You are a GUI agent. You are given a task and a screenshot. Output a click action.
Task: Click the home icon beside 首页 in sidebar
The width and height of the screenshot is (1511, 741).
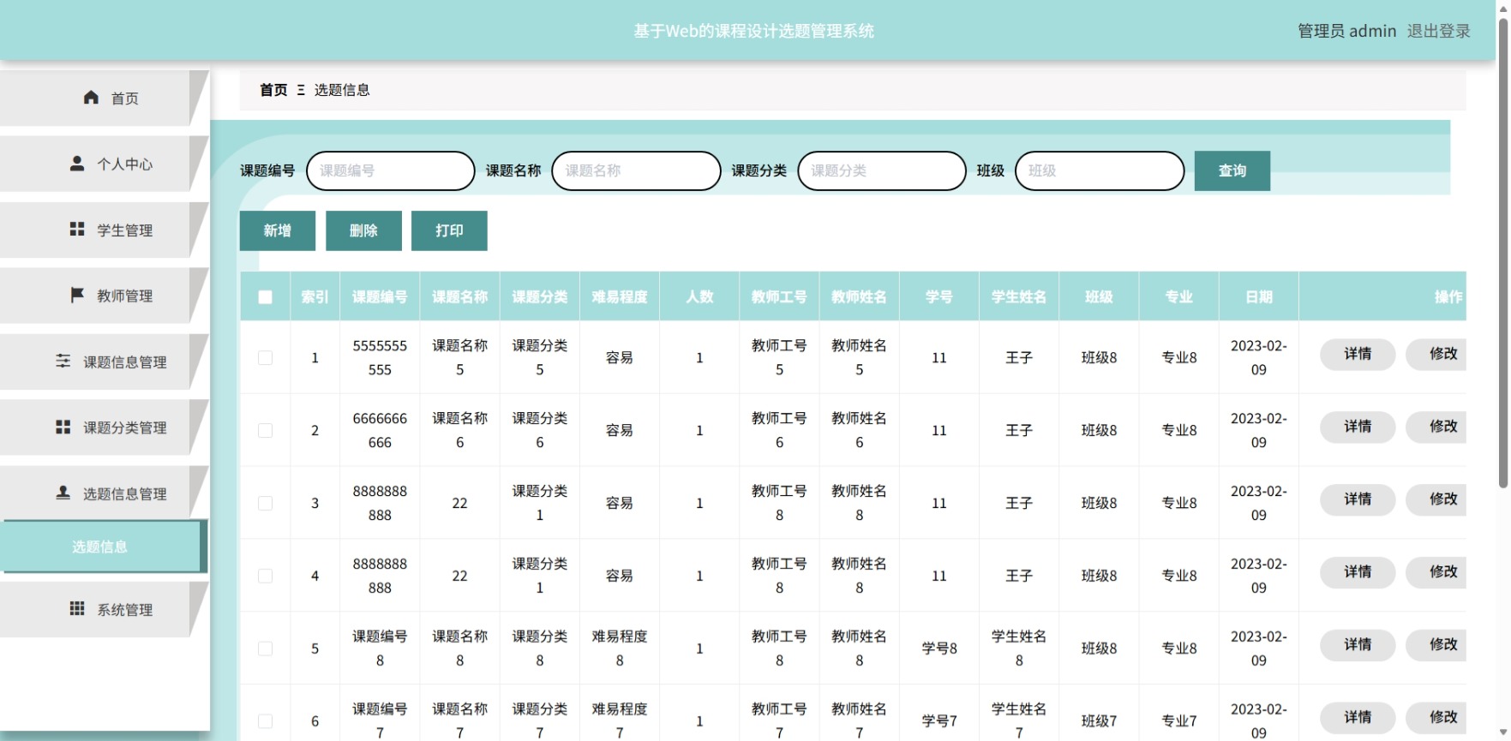coord(91,98)
